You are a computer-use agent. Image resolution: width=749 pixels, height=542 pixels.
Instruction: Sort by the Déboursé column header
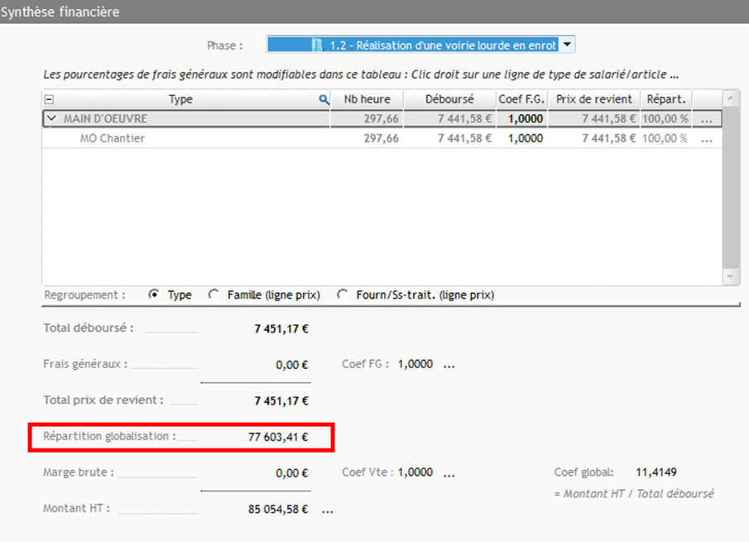tap(449, 99)
